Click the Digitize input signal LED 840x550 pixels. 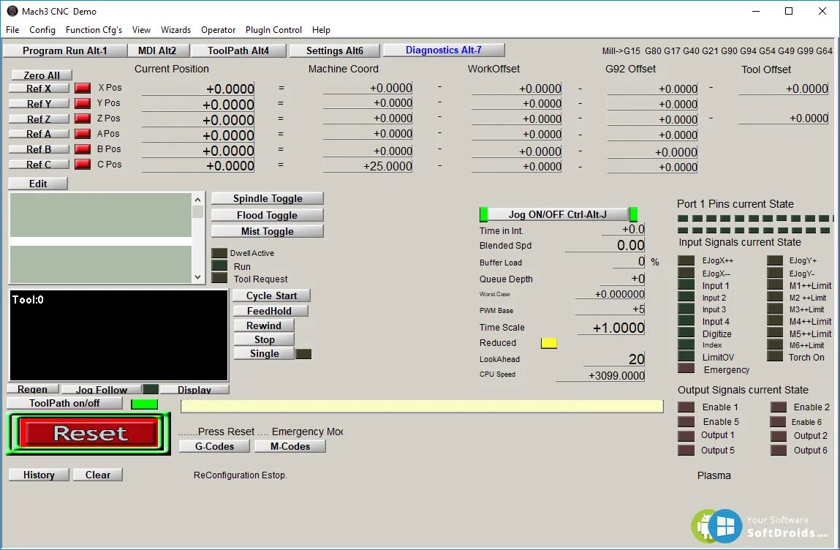686,332
